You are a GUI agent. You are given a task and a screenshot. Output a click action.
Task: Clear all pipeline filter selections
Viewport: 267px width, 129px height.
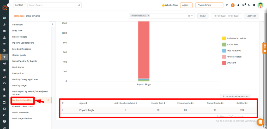tap(189, 16)
